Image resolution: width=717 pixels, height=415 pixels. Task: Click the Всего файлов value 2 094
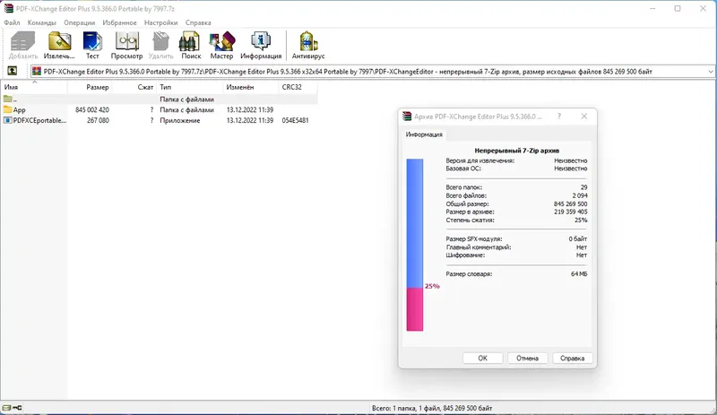(x=580, y=195)
